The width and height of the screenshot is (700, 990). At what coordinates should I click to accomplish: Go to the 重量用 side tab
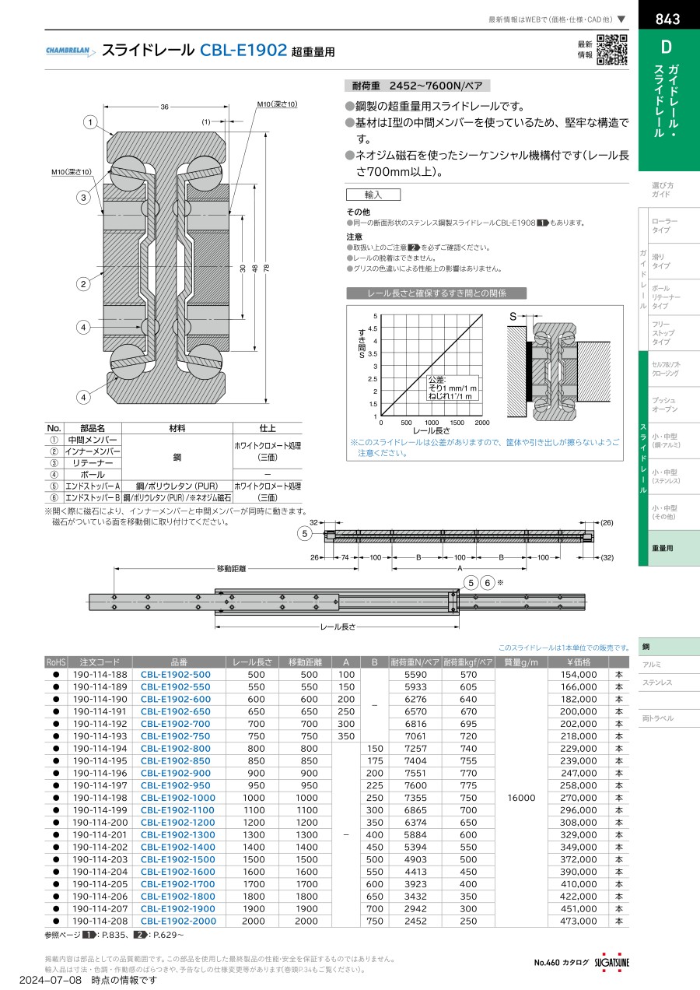click(x=663, y=548)
